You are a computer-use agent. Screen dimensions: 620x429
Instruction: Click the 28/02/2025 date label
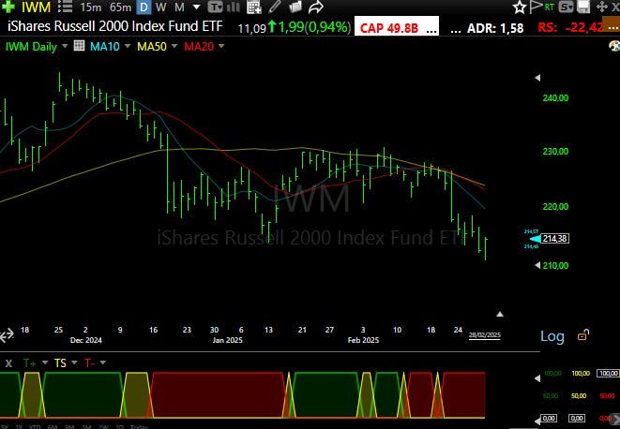tap(484, 335)
